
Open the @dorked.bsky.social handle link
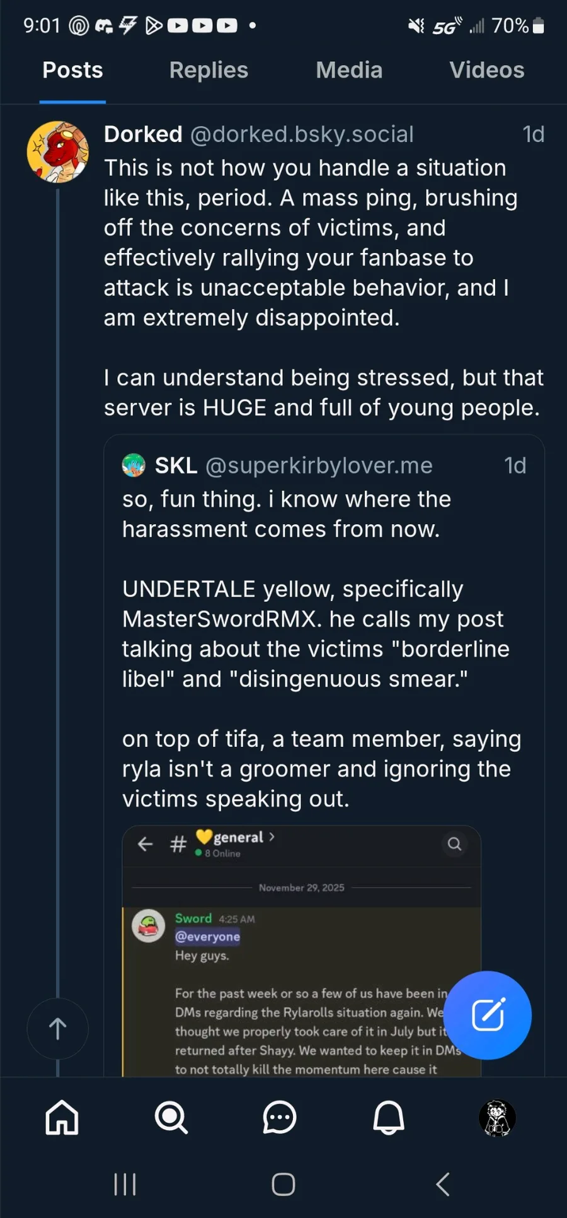tap(302, 134)
